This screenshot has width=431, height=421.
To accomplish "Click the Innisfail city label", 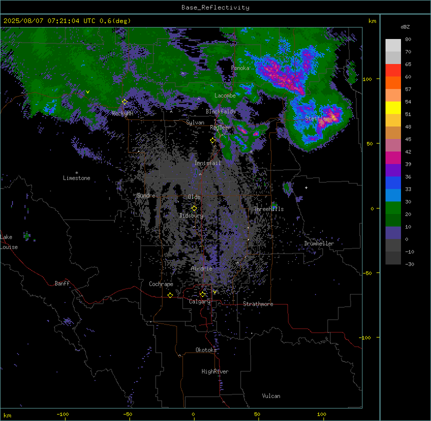I will click(207, 163).
